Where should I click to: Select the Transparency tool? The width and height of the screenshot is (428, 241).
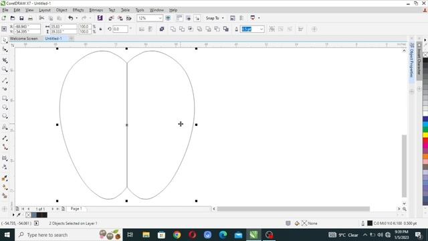(5, 167)
